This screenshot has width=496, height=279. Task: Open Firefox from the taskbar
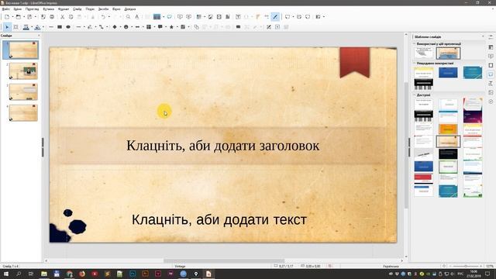(x=82, y=274)
